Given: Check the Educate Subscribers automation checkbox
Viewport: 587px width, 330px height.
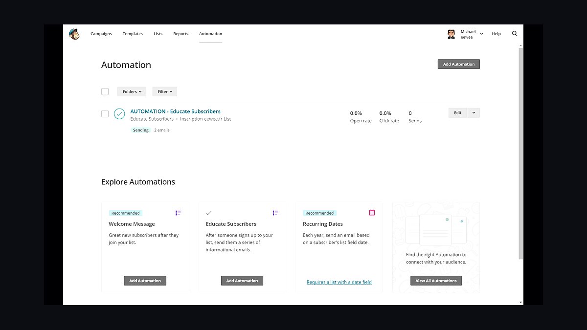Looking at the screenshot, I should (105, 114).
